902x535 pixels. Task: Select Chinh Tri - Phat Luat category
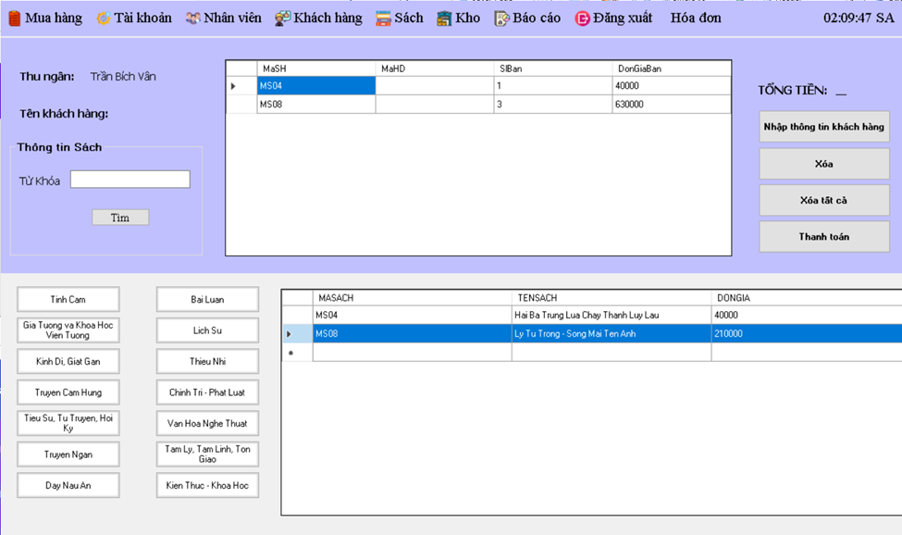point(207,392)
